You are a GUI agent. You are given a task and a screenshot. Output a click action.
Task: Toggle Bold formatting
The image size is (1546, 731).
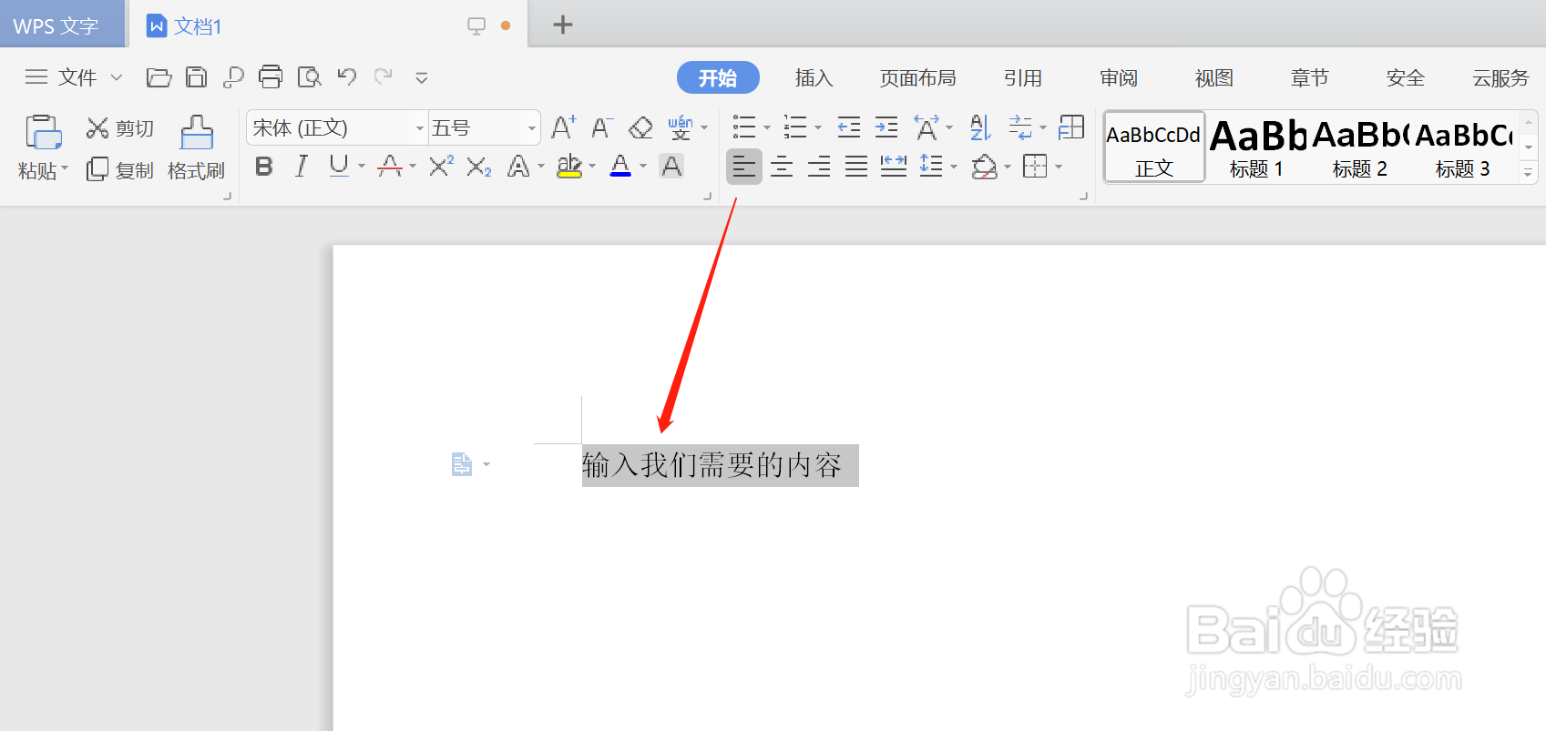pos(264,166)
